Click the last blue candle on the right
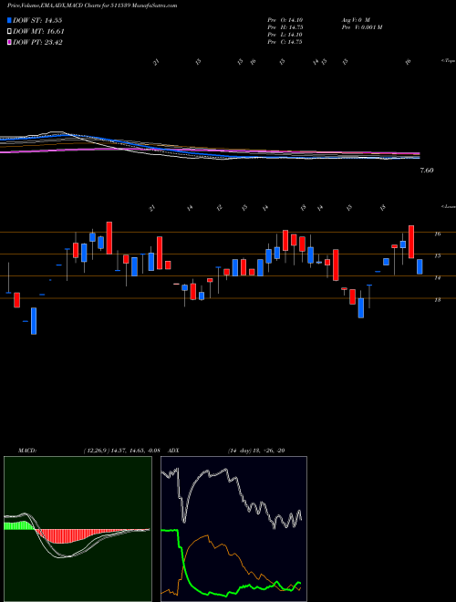456x602 pixels. [420, 267]
